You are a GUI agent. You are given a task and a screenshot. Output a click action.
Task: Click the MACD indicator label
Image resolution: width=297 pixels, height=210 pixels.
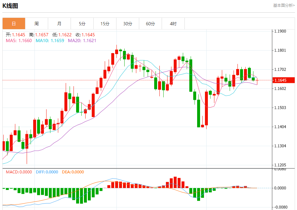point(19,172)
